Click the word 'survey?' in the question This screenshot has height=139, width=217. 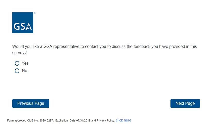point(20,53)
